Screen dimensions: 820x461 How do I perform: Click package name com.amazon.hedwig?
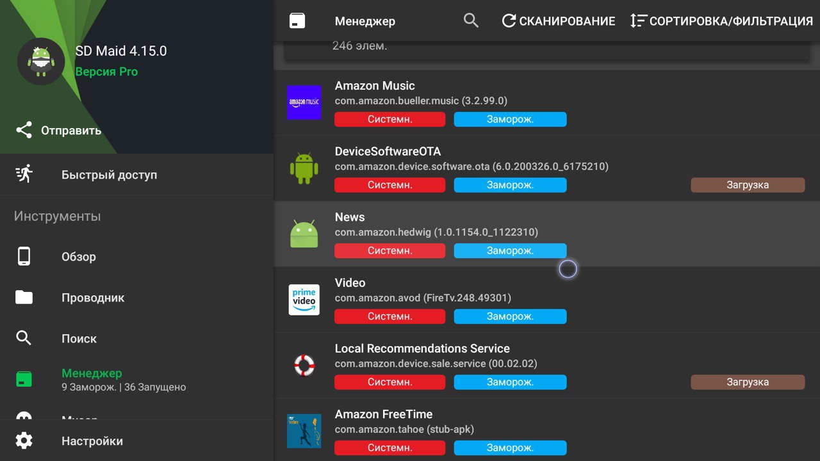(383, 232)
